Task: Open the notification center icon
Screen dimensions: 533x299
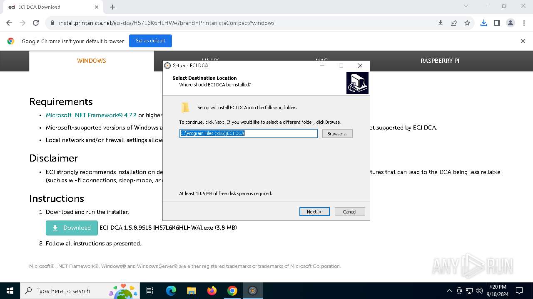Action: coord(519,291)
